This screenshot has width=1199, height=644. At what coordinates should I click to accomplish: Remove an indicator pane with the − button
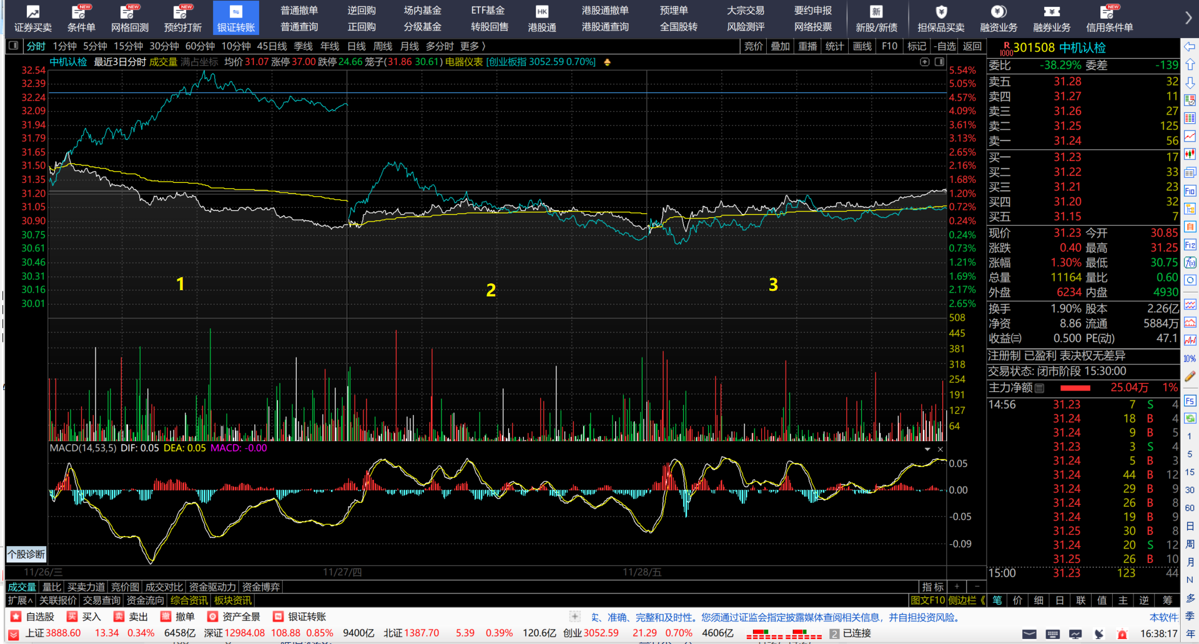coord(977,587)
